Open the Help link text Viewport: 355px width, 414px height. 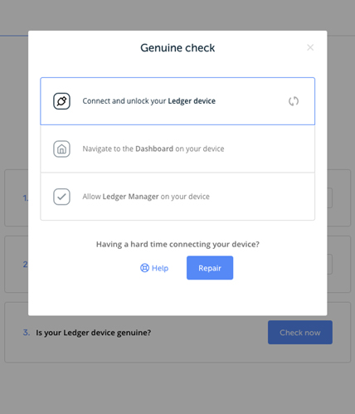(160, 268)
